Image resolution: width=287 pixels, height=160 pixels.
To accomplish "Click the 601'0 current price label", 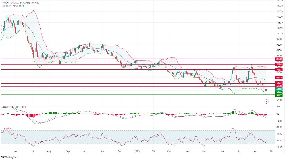I will coord(279,89).
